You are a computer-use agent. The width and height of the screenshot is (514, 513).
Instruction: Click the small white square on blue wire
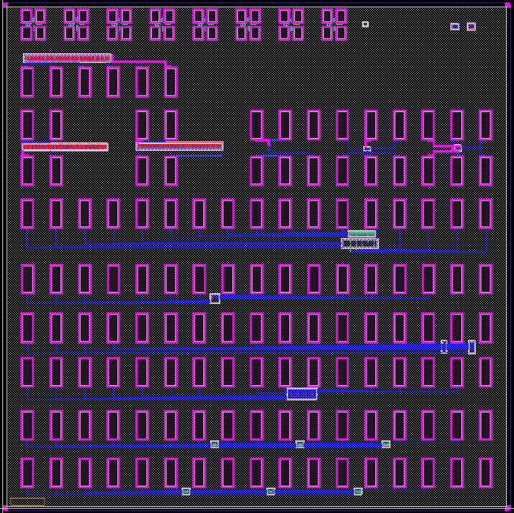tap(214, 298)
